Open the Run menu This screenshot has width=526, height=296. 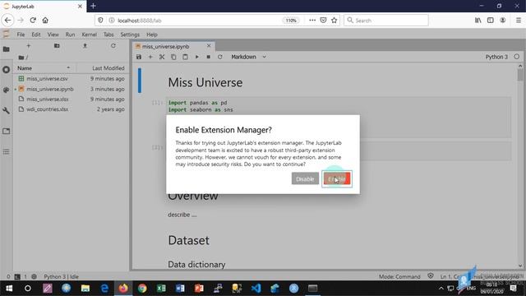click(x=70, y=35)
